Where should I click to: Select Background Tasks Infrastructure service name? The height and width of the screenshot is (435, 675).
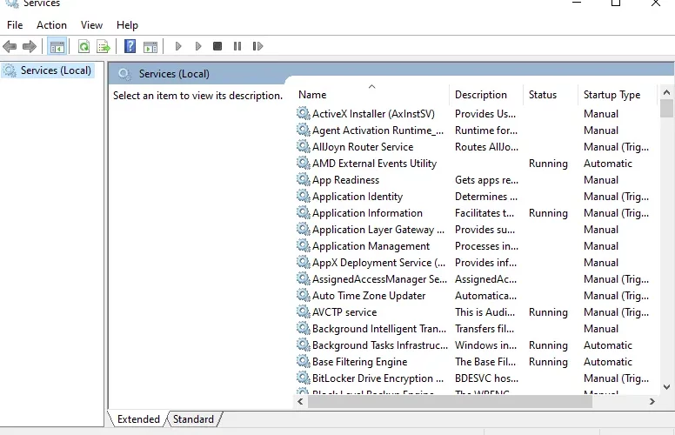pyautogui.click(x=380, y=345)
